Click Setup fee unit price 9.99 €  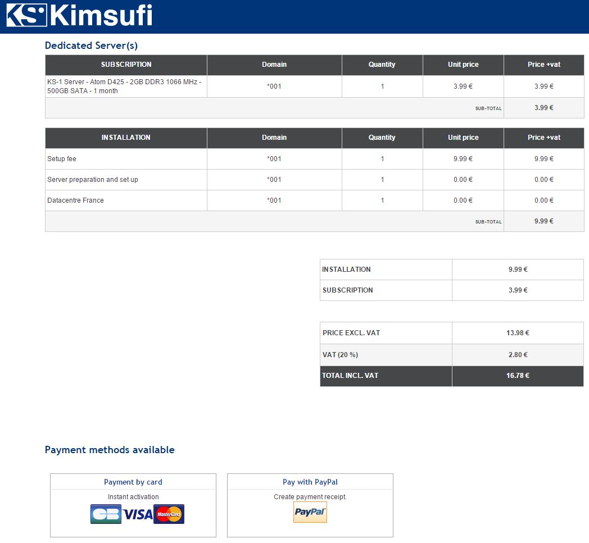(x=463, y=159)
